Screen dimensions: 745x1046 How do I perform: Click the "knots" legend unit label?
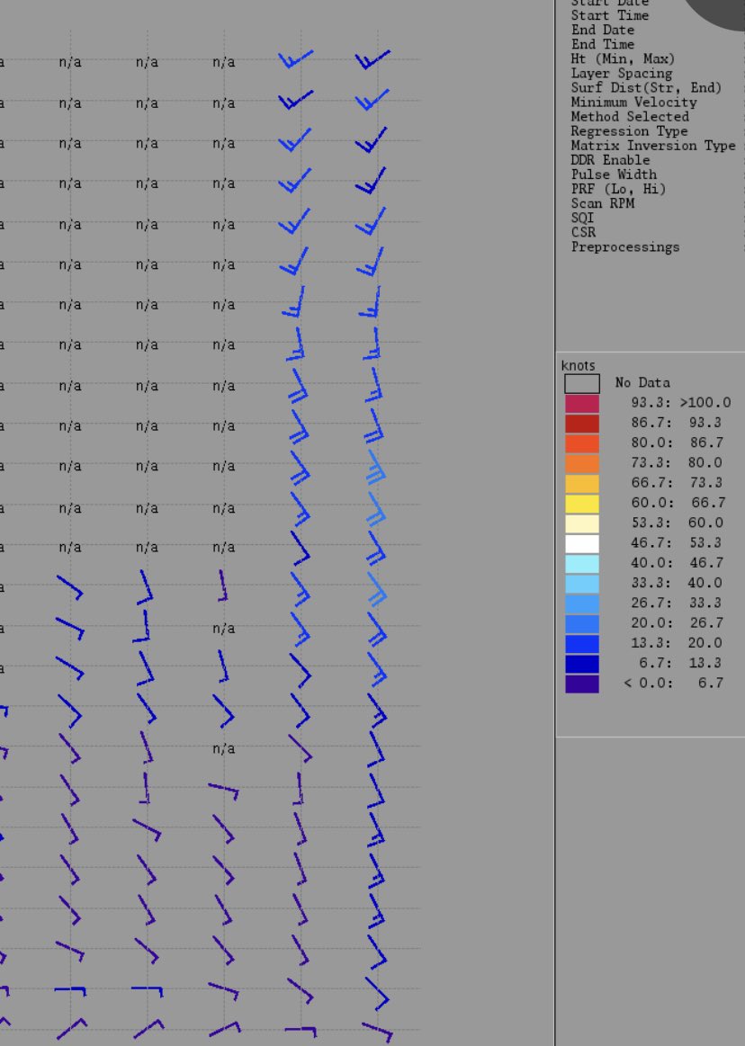tap(579, 365)
